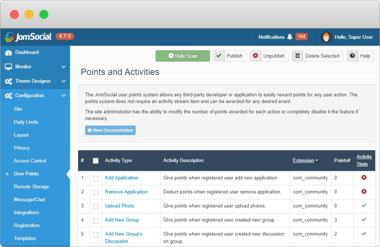Expand the Monitor menu chevron
380x247 pixels.
(63, 67)
